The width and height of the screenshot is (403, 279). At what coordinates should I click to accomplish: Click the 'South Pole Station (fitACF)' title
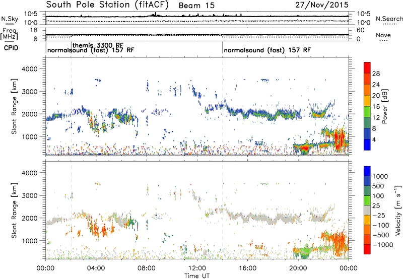pyautogui.click(x=107, y=5)
